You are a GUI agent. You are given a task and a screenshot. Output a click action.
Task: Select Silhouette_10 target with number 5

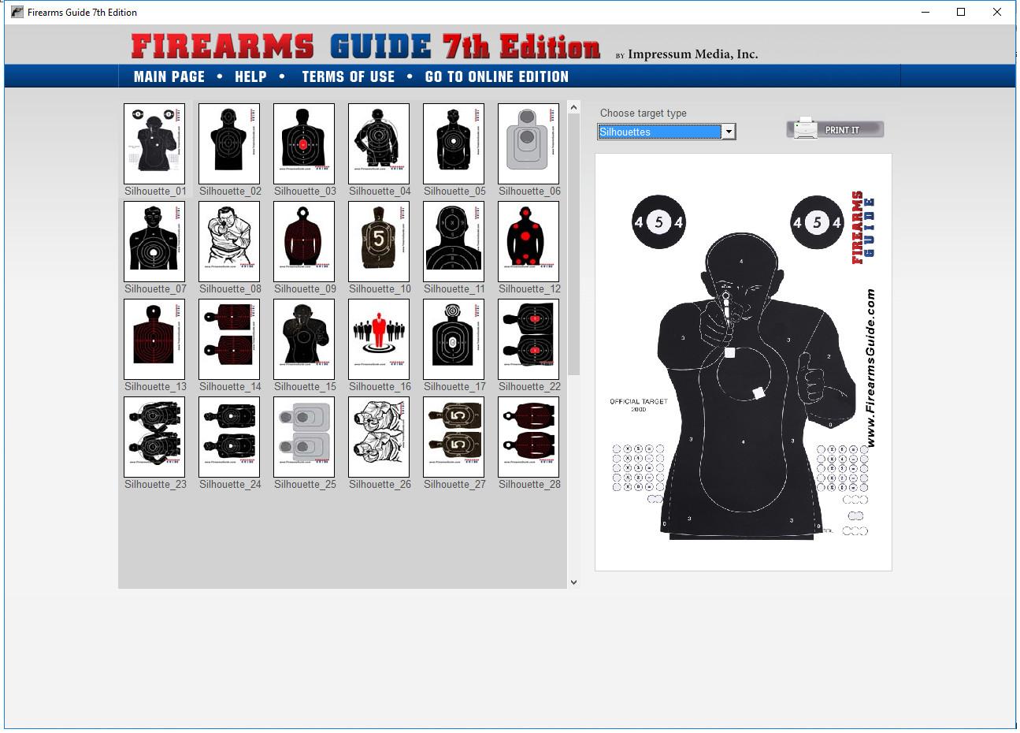point(379,242)
